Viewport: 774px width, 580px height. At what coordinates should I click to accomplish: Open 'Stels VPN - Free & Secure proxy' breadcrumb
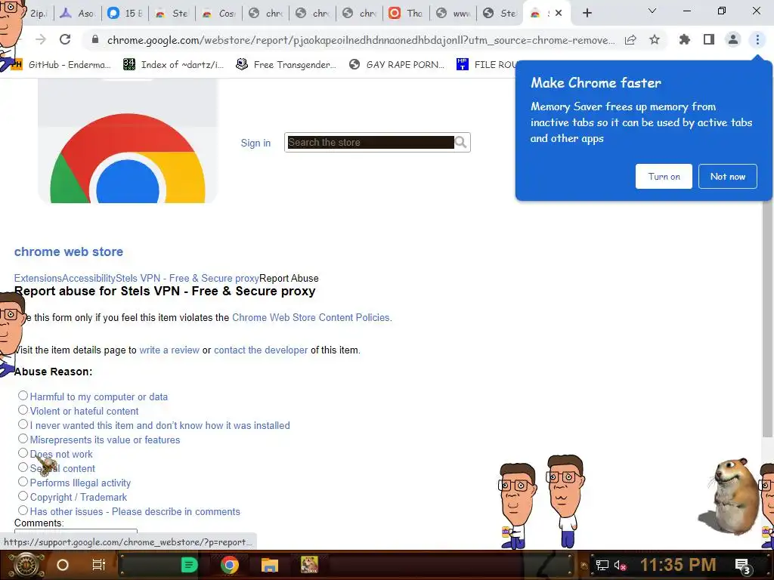(x=187, y=278)
